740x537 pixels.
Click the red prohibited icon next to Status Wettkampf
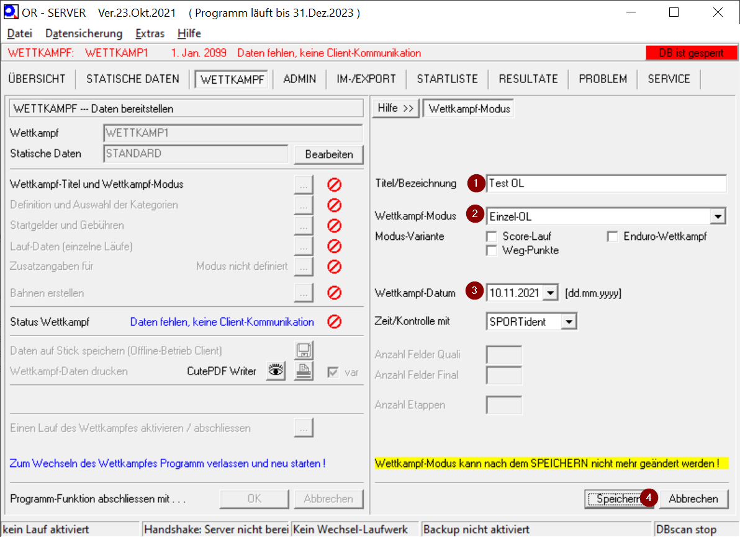click(334, 322)
